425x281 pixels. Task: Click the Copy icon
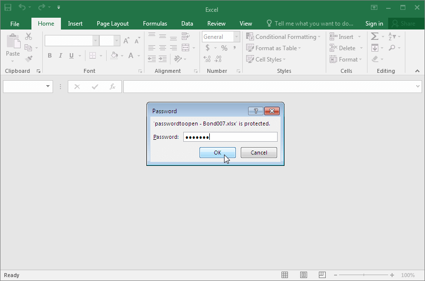coord(28,48)
